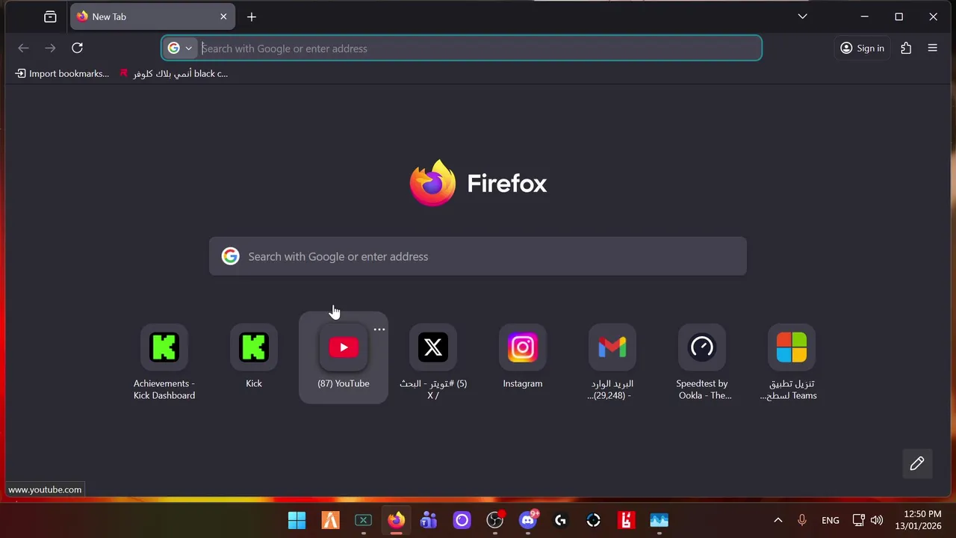The height and width of the screenshot is (538, 956).
Task: Open the green X app in taskbar
Action: click(363, 520)
